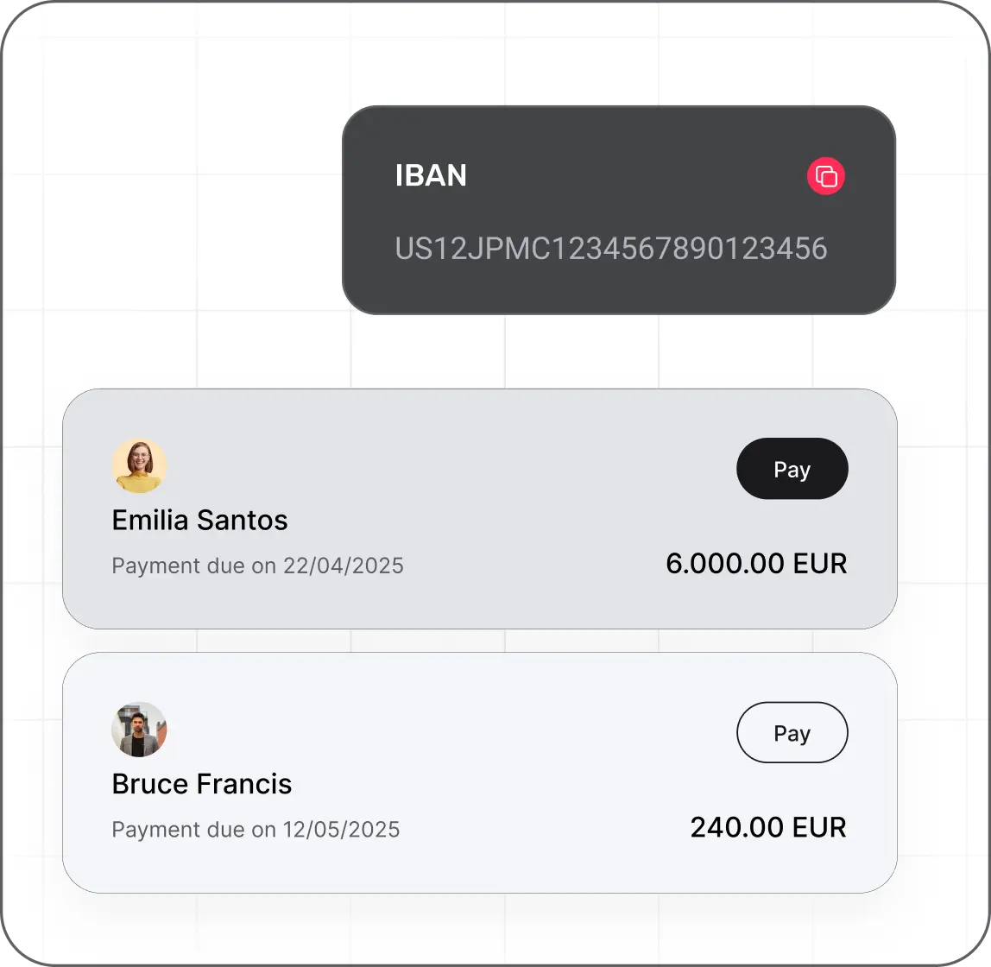Click the EUR currency label on Emilia's amount
Screen dimensions: 991x967
click(x=820, y=564)
